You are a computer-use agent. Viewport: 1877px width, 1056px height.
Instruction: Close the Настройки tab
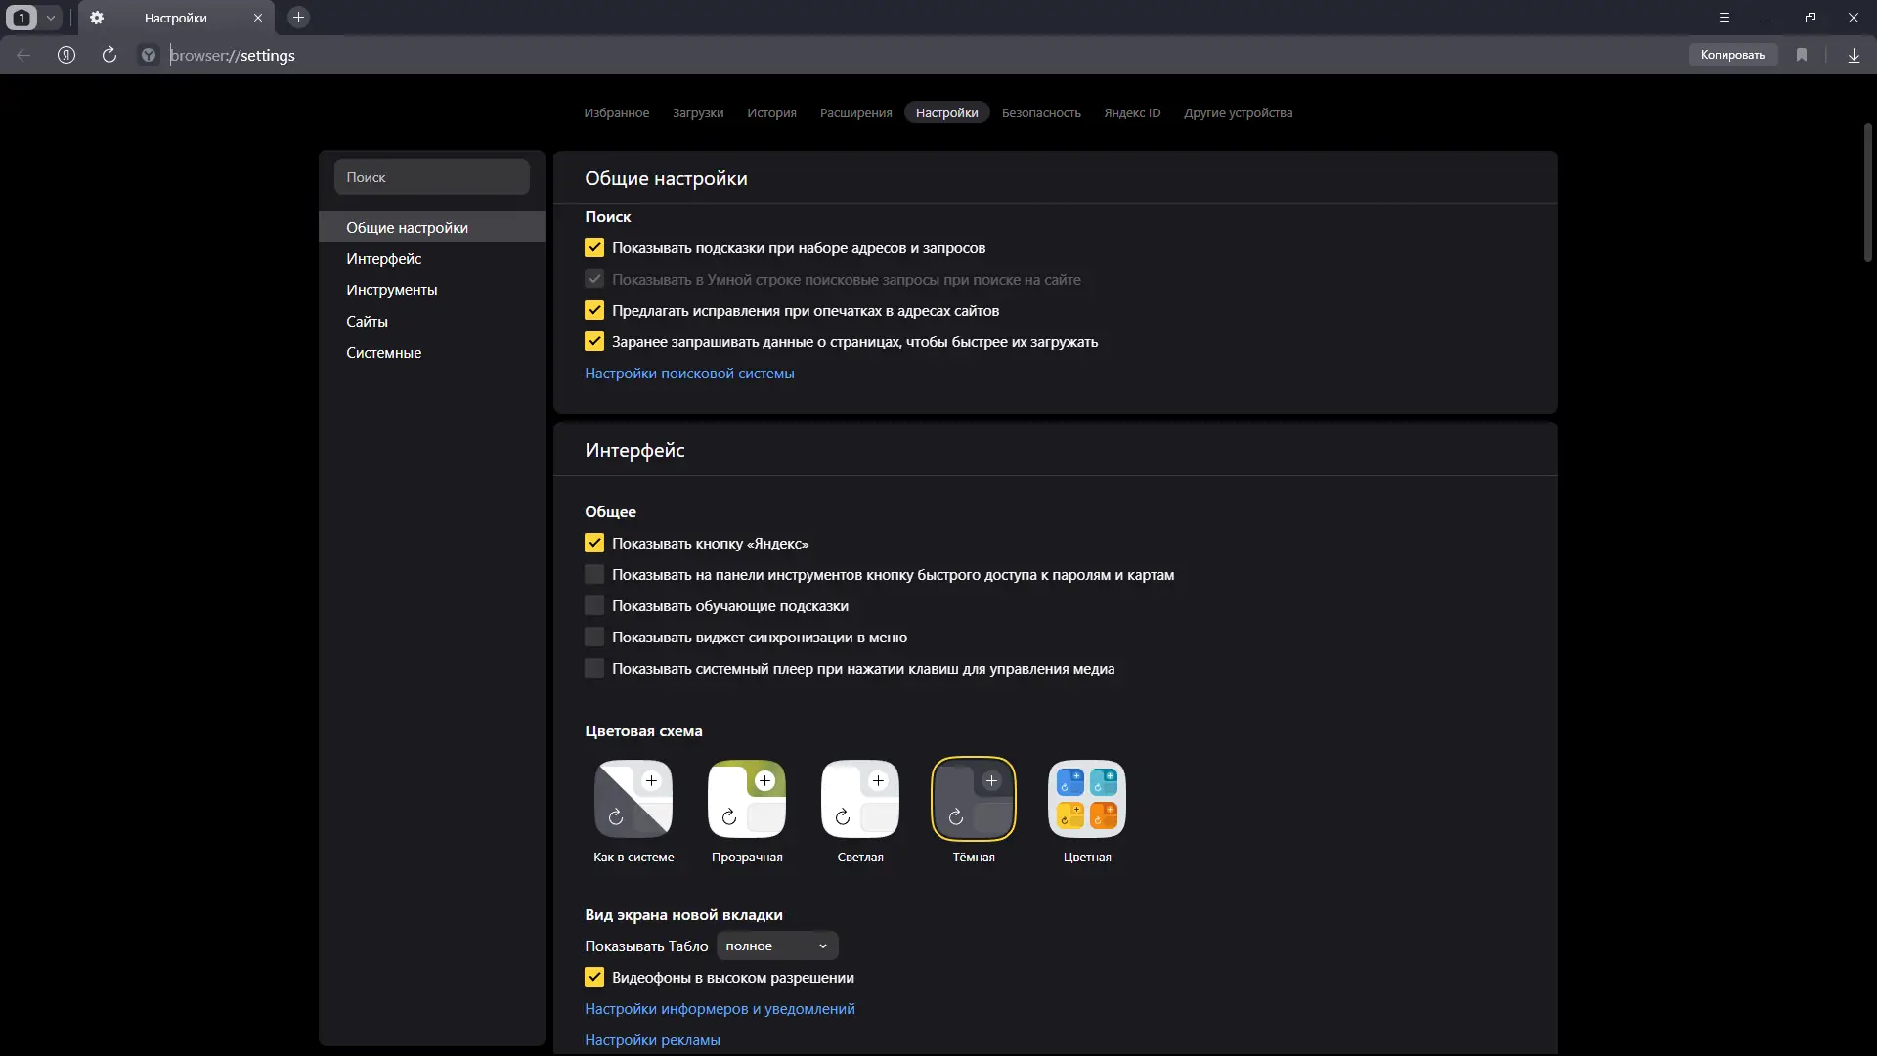pos(258,18)
